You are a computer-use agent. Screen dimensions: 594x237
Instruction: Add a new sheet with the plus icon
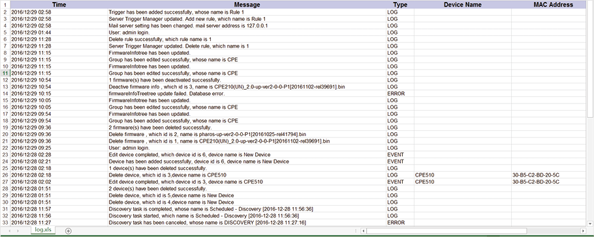pos(68,230)
